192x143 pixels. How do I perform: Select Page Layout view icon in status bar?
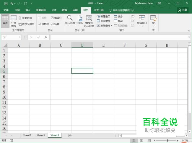pyautogui.click(x=141, y=141)
